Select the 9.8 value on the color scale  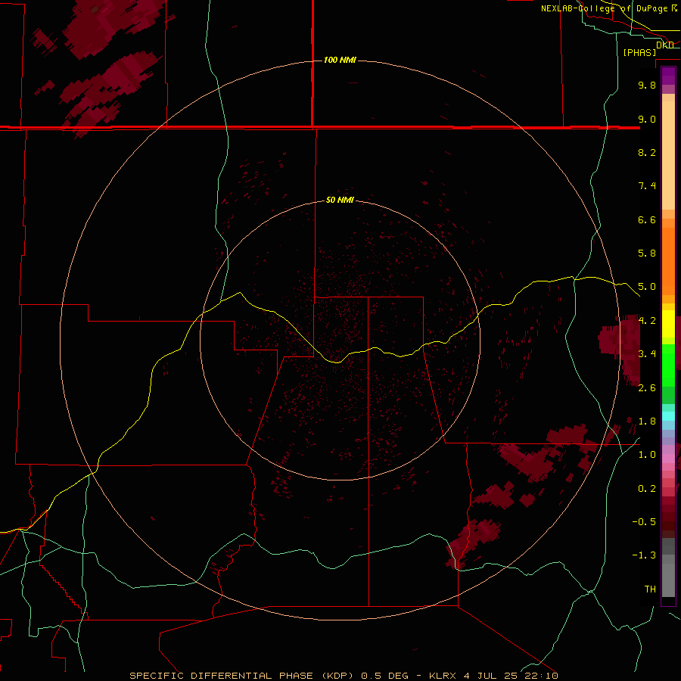click(x=647, y=85)
